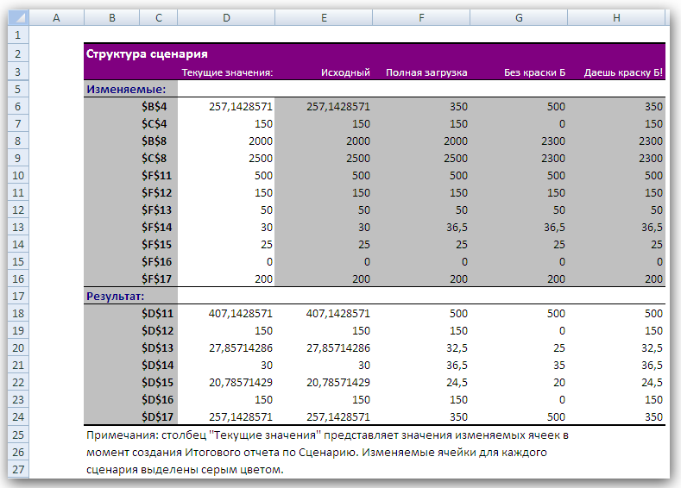Click 'Исходный' value 20,78571429 for $D$15
Image resolution: width=681 pixels, height=488 pixels.
point(338,383)
